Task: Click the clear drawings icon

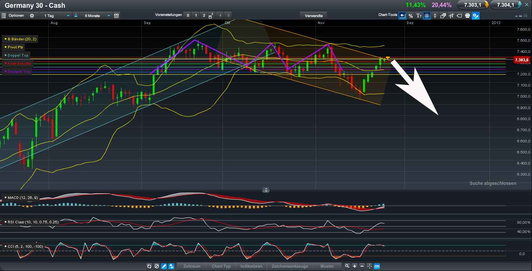Action: click(x=156, y=266)
